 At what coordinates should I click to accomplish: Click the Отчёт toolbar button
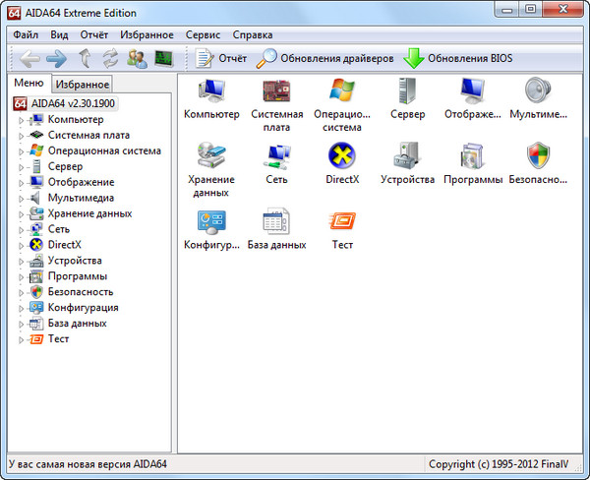pos(221,58)
